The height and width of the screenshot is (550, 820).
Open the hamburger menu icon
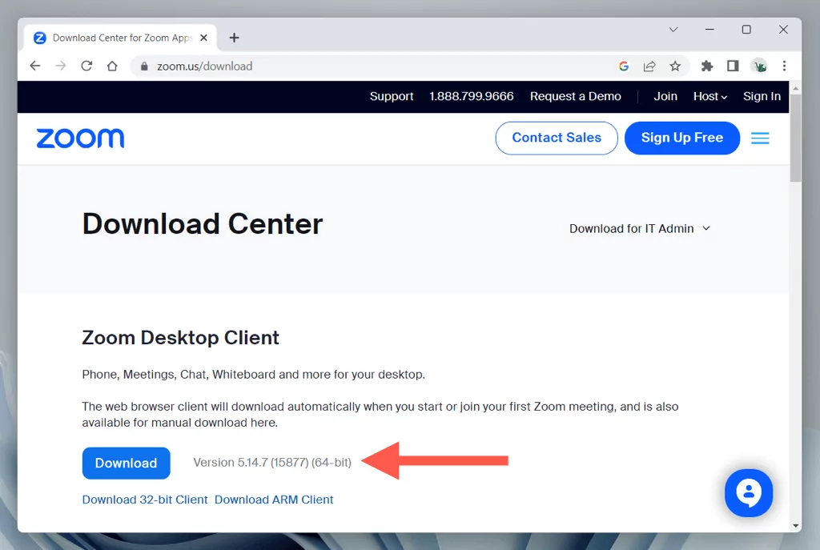pos(760,139)
